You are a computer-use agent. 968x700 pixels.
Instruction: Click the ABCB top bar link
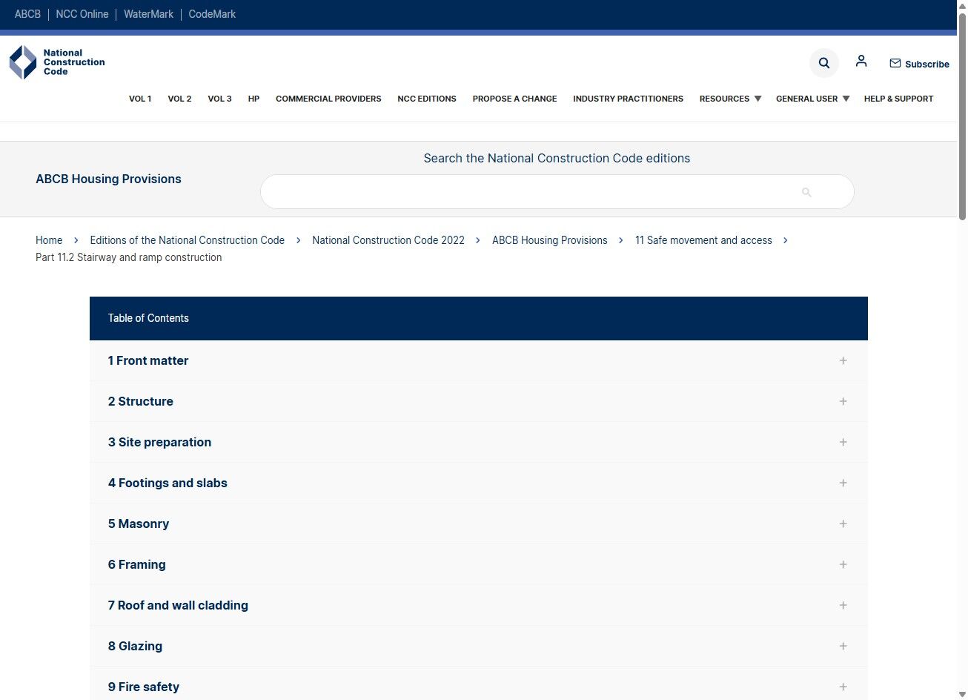coord(27,14)
